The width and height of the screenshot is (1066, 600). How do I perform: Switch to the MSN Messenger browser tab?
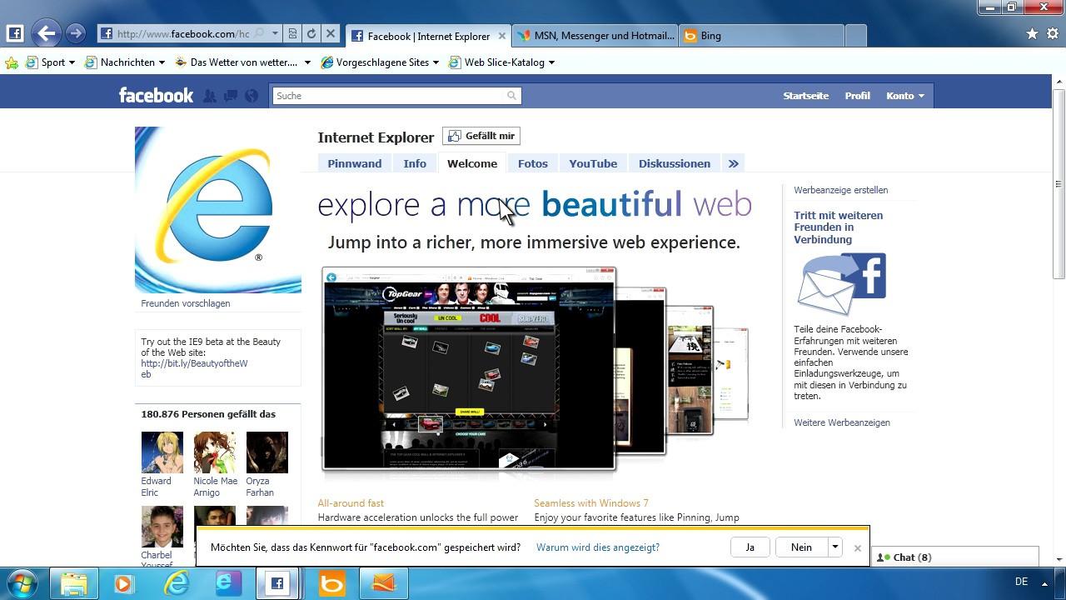595,36
